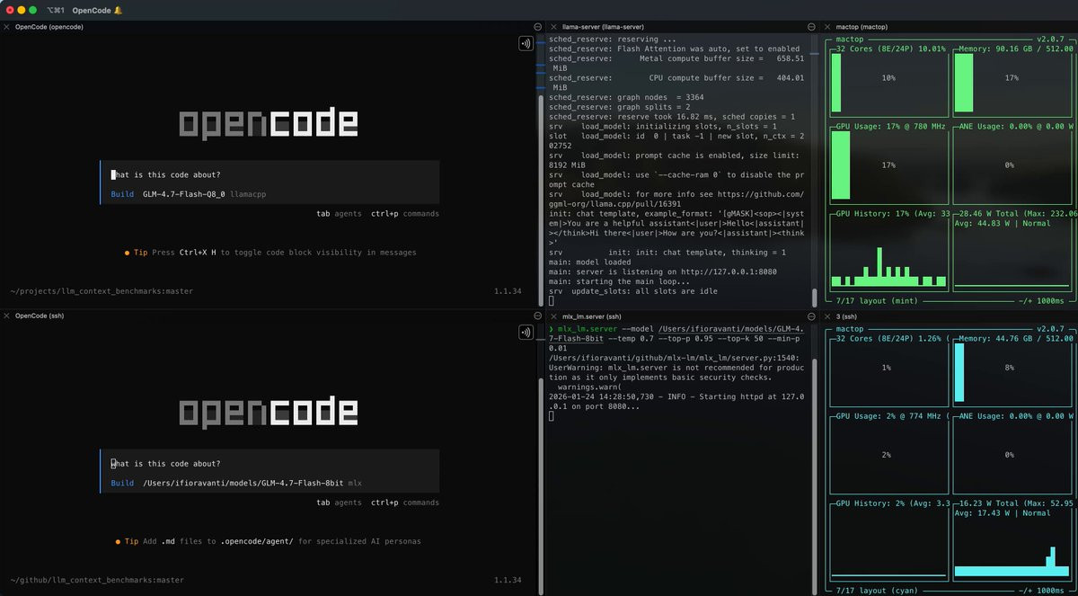Click 'ctrl+p commands' hint in OpenCode (ssh) pane
Viewport: 1078px width, 596px height.
coord(405,503)
